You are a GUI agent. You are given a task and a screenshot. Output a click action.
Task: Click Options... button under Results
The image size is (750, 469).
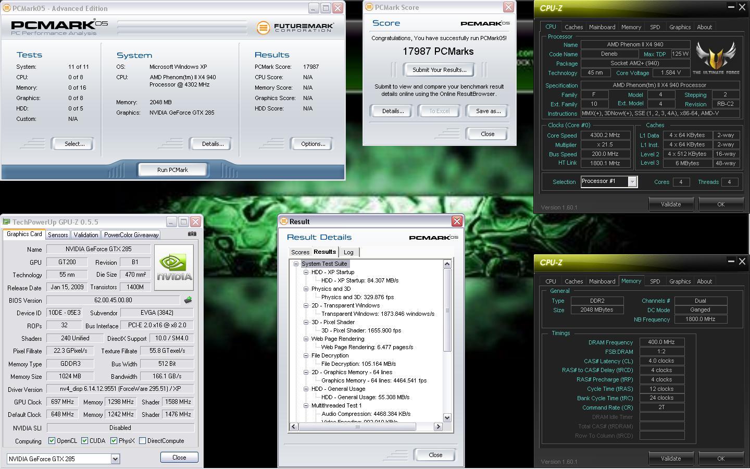tap(312, 144)
